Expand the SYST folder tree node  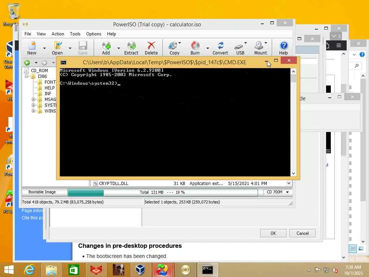tap(33, 105)
